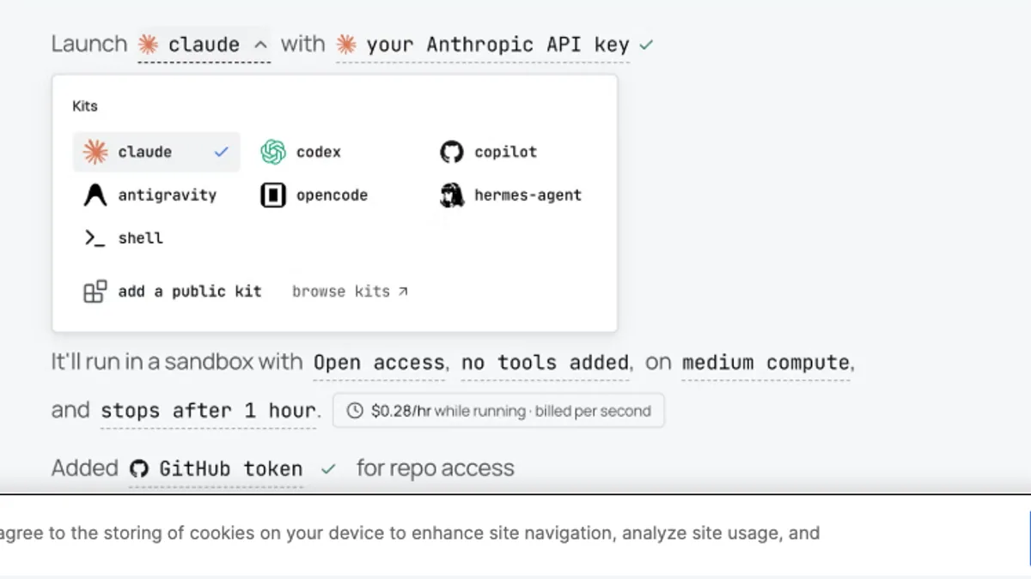Open the medium compute dropdown
Viewport: 1031px width, 579px height.
766,363
